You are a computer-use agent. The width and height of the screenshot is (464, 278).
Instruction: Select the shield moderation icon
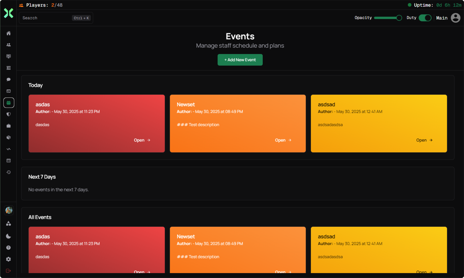pyautogui.click(x=8, y=114)
